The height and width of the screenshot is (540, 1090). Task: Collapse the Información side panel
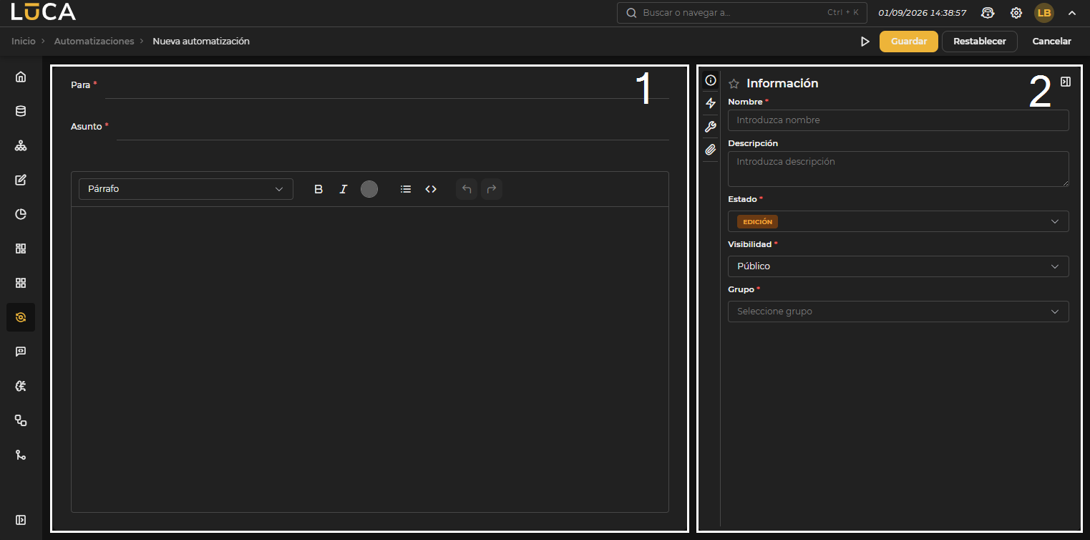[1066, 82]
